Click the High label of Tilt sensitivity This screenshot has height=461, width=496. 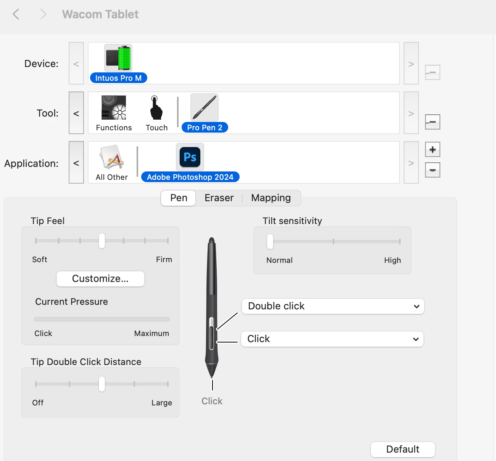pyautogui.click(x=392, y=260)
